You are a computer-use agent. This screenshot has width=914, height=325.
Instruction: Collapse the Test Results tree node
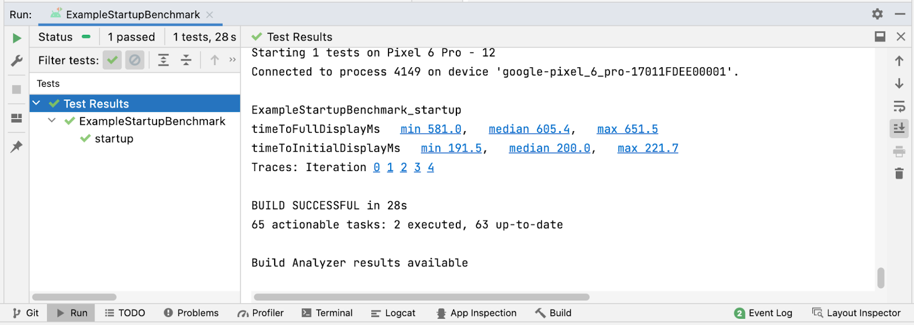tap(37, 104)
